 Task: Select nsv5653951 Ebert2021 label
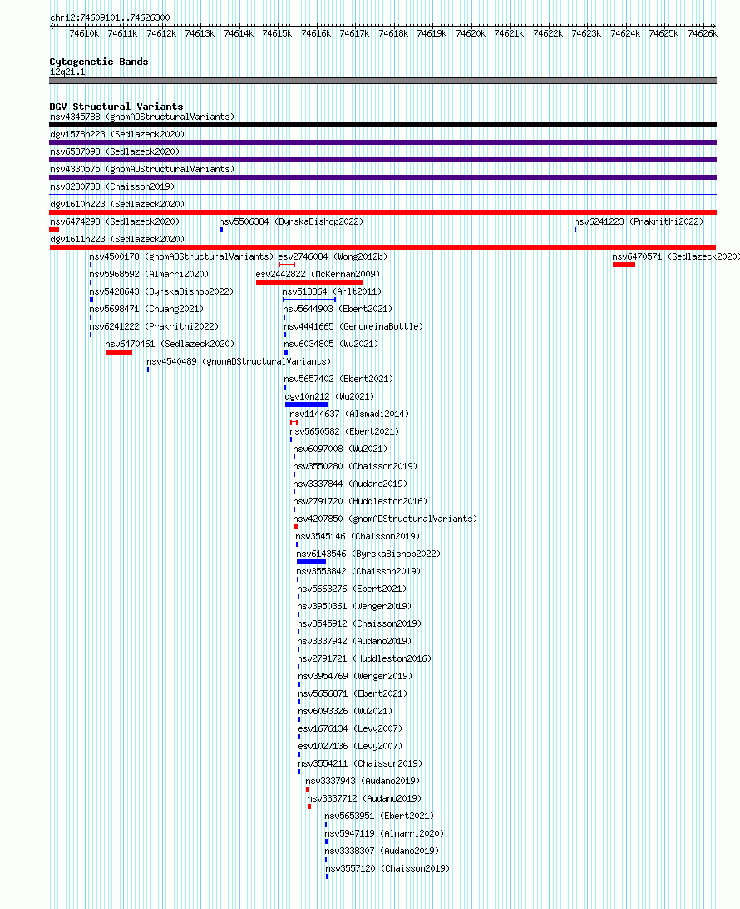click(379, 816)
